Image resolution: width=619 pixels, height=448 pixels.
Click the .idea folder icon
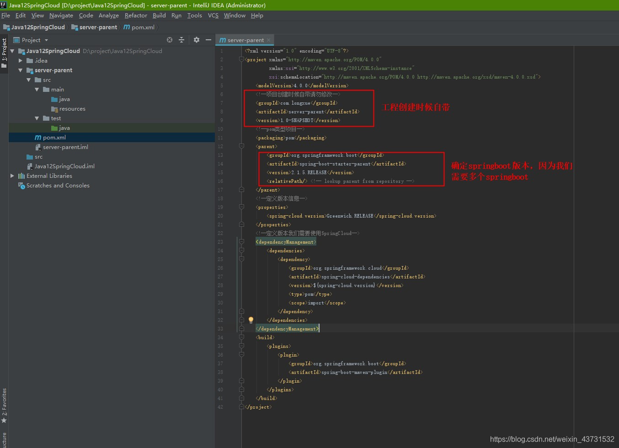click(30, 61)
